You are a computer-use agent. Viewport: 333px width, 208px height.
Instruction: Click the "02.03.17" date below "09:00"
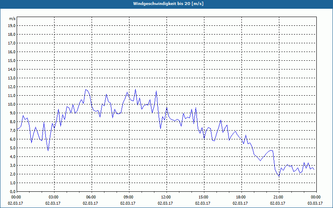pyautogui.click(x=128, y=203)
